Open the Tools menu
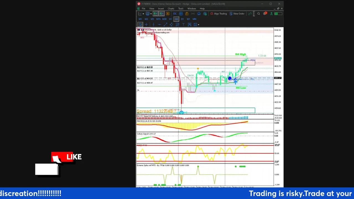The image size is (354, 199). (x=181, y=9)
